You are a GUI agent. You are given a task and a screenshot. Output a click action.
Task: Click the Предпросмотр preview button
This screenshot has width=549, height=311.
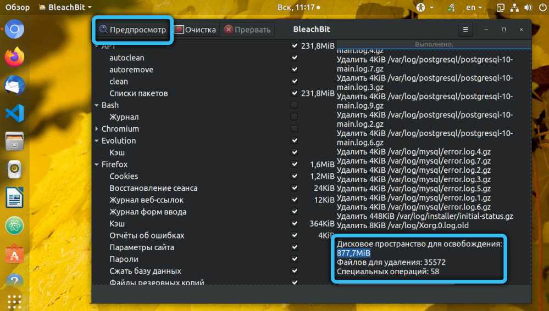pyautogui.click(x=132, y=30)
